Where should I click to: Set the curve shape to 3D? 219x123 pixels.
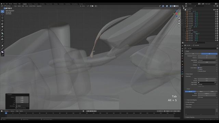[x=209, y=54]
